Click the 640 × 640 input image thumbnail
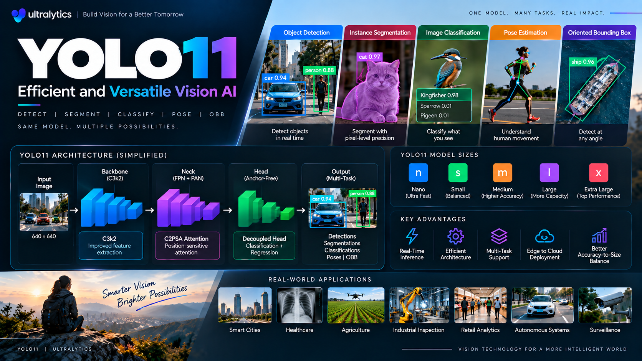The image size is (642, 361). [44, 212]
